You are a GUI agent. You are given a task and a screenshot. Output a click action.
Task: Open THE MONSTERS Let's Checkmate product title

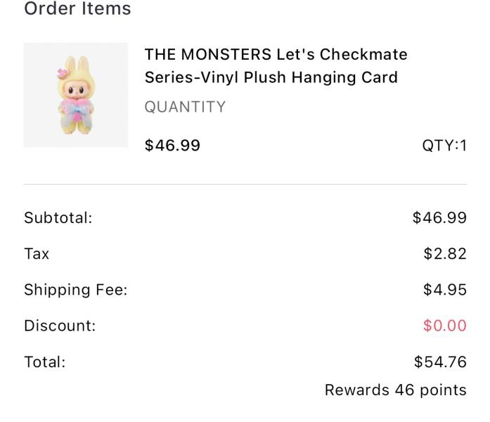click(276, 65)
